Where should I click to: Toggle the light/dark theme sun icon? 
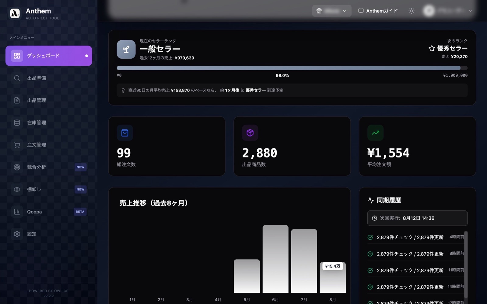tap(412, 11)
